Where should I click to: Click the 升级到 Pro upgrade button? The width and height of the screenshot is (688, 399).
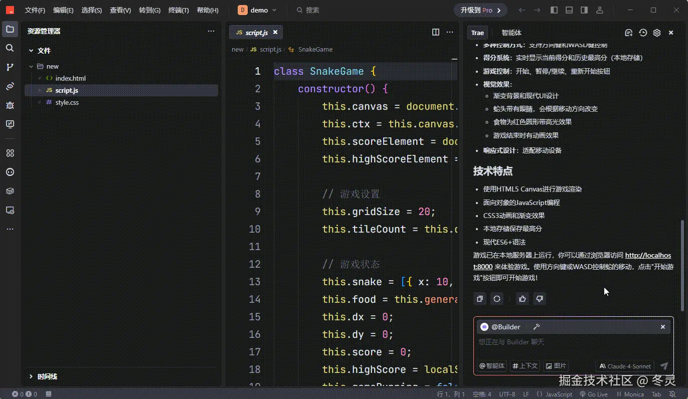pos(480,10)
